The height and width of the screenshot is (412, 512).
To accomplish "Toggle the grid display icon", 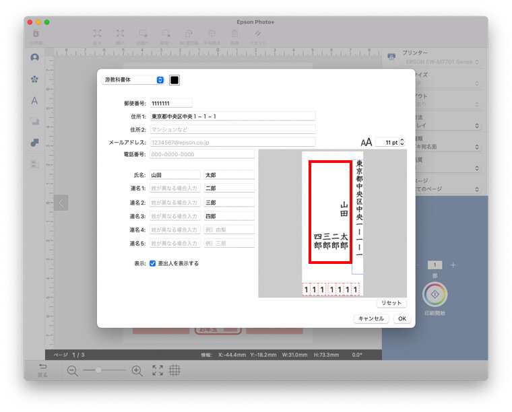I will (x=174, y=370).
